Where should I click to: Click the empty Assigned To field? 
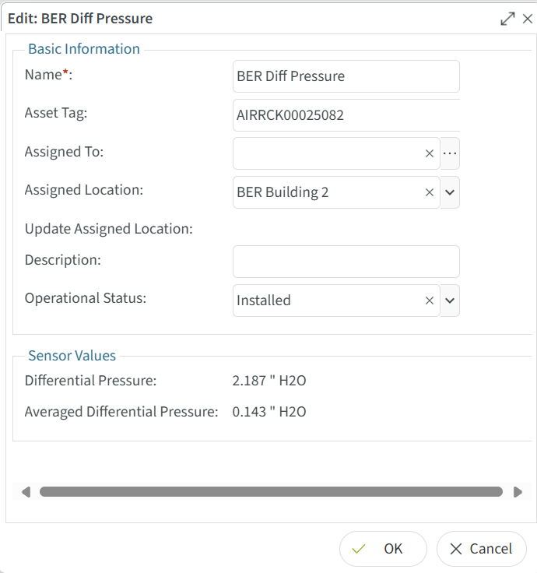pyautogui.click(x=327, y=153)
